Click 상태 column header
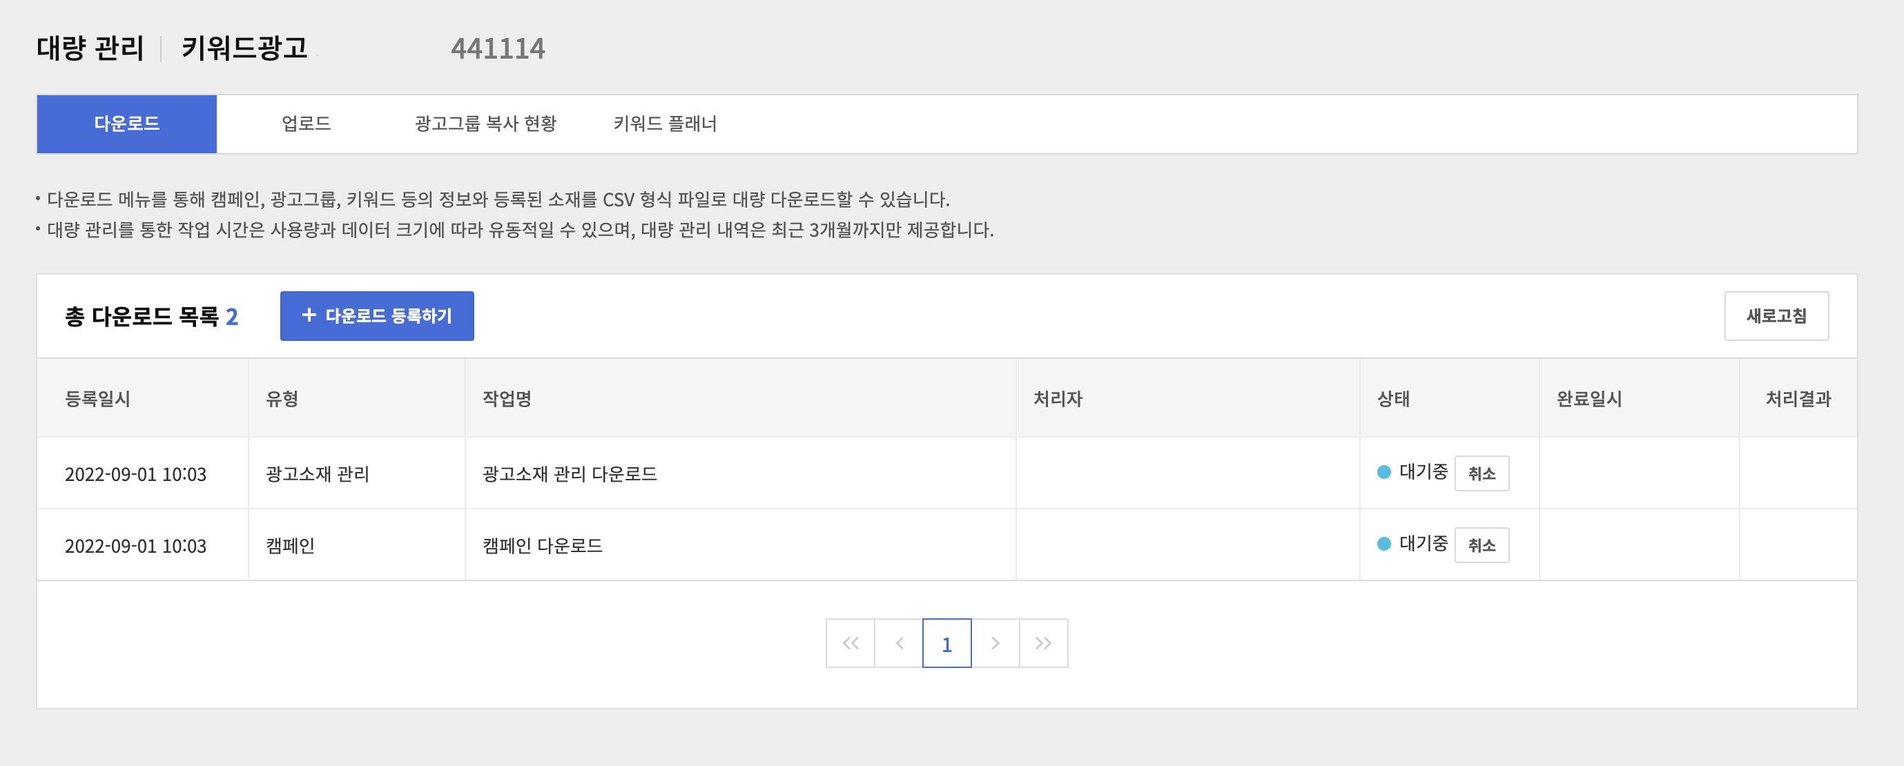1904x766 pixels. pos(1393,399)
